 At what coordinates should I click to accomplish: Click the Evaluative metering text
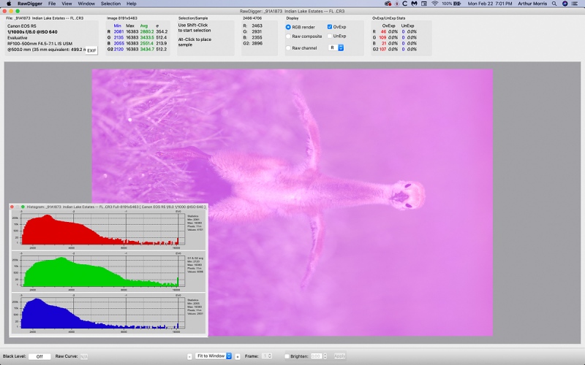tap(17, 38)
